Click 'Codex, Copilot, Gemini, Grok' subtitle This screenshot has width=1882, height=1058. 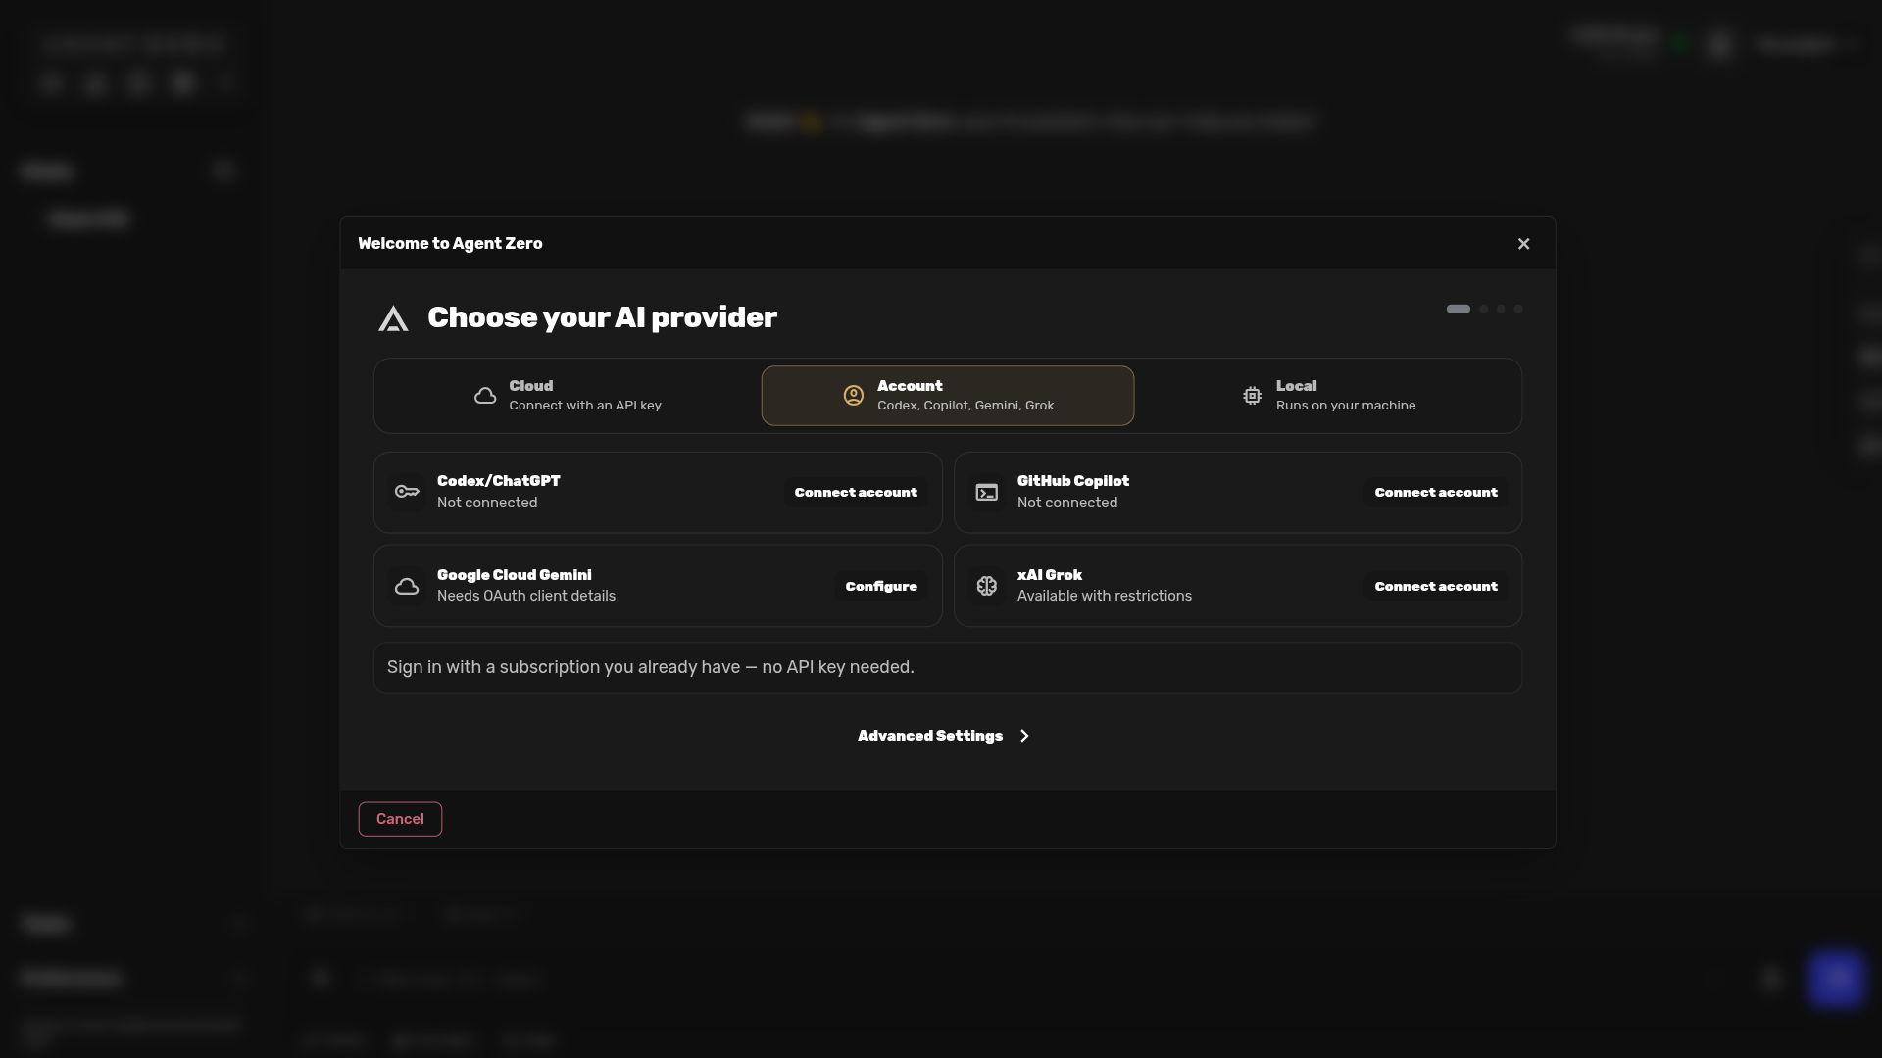(x=966, y=406)
